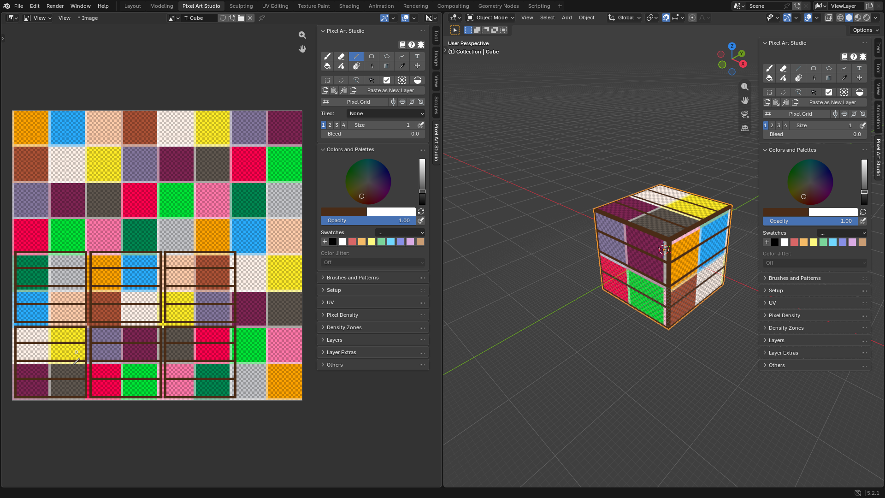Choose the magic wand selection tool in the image editor panel
This screenshot has width=885, height=498.
pos(372,80)
